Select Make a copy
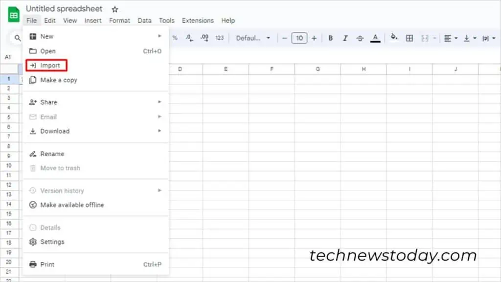 pos(95,80)
